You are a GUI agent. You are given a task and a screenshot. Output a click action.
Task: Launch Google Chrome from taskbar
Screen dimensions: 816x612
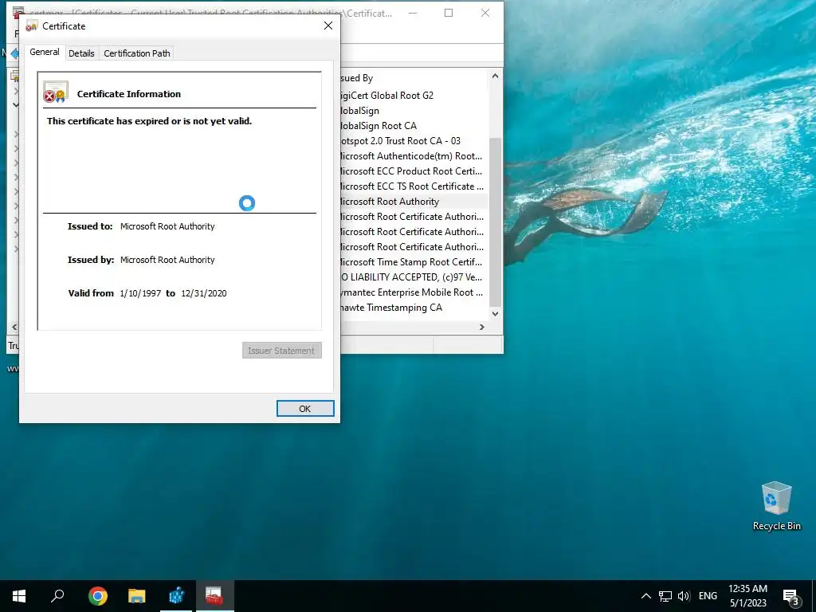click(x=97, y=596)
